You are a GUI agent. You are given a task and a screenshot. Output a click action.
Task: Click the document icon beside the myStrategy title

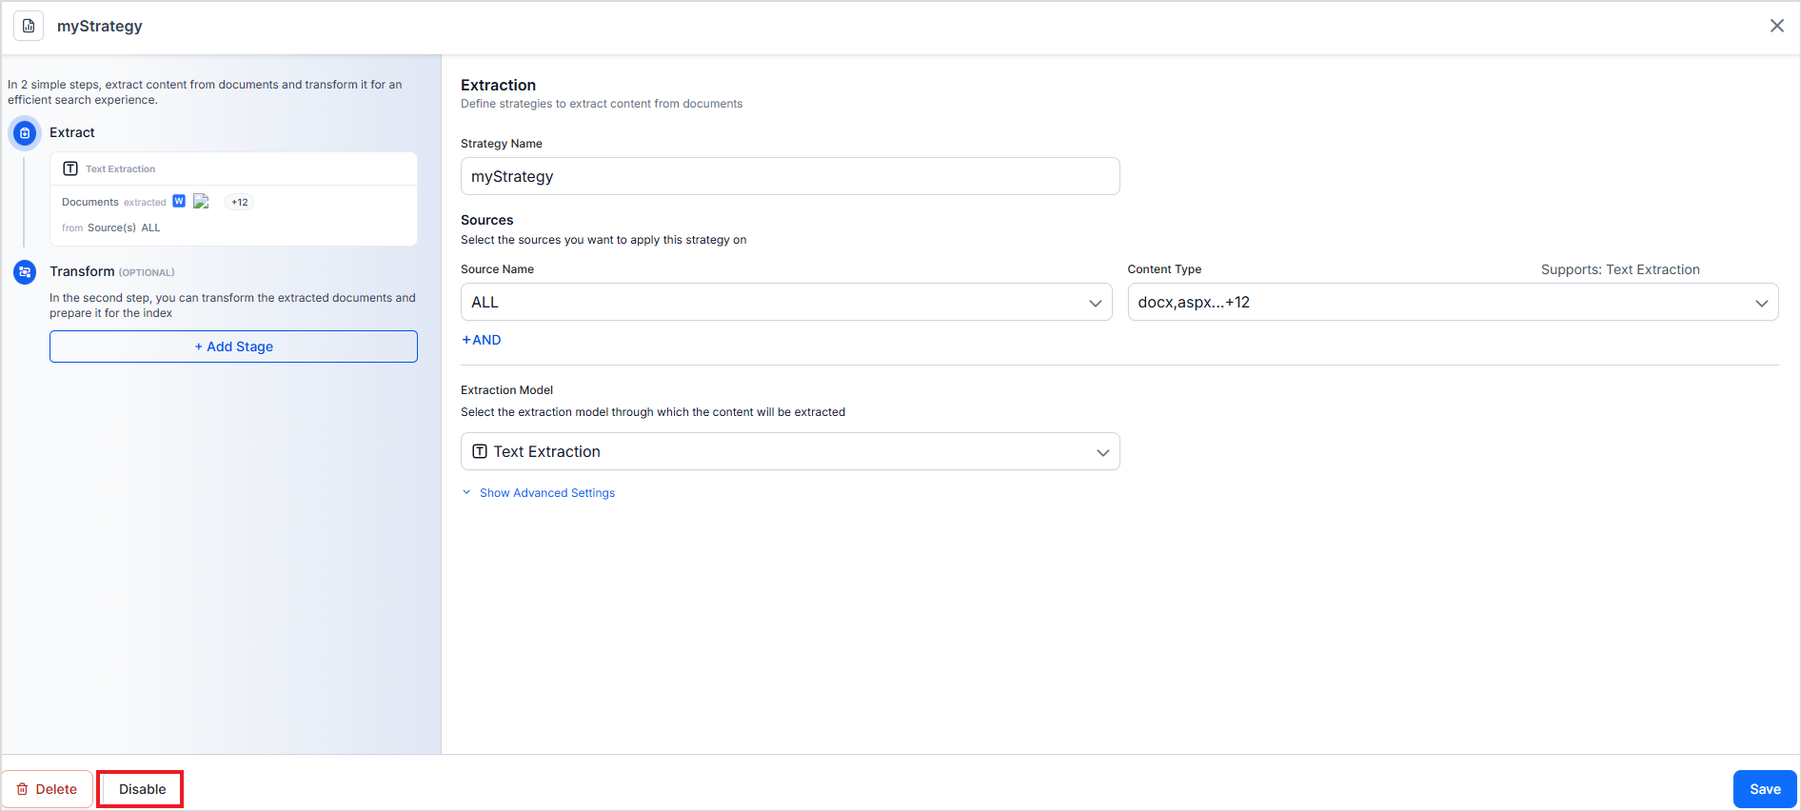coord(29,26)
